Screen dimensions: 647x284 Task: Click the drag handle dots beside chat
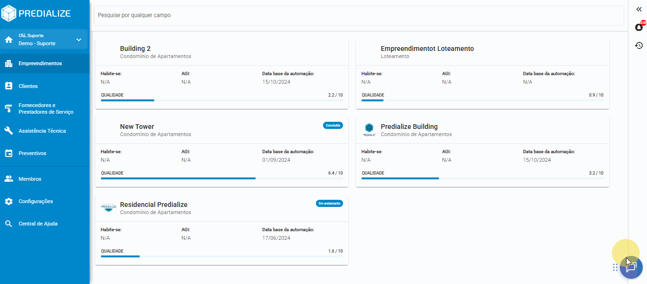(615, 267)
